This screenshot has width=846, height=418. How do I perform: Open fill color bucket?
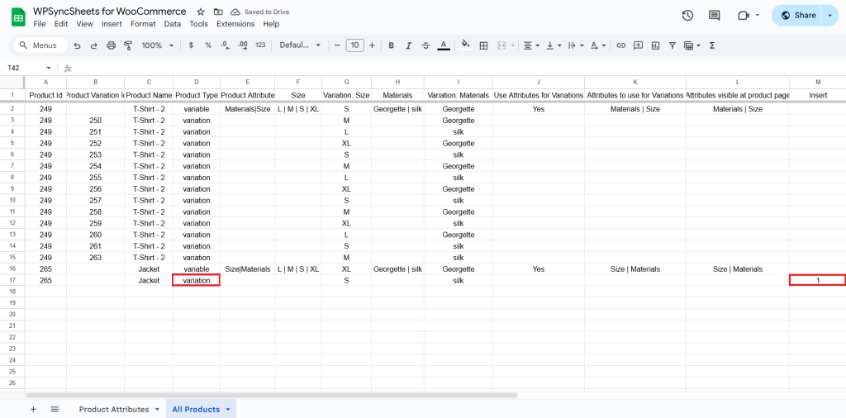pos(466,45)
